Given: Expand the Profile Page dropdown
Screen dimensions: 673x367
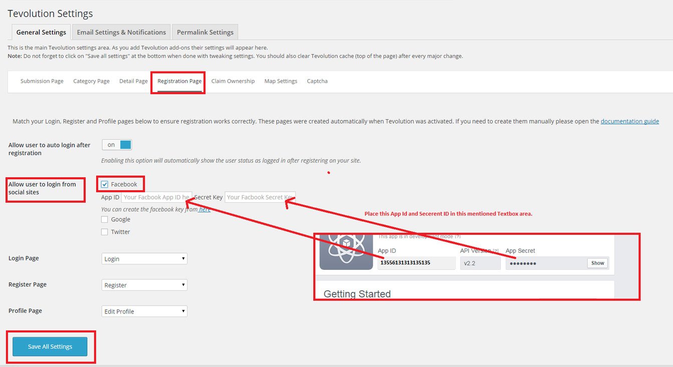Looking at the screenshot, I should (x=144, y=311).
